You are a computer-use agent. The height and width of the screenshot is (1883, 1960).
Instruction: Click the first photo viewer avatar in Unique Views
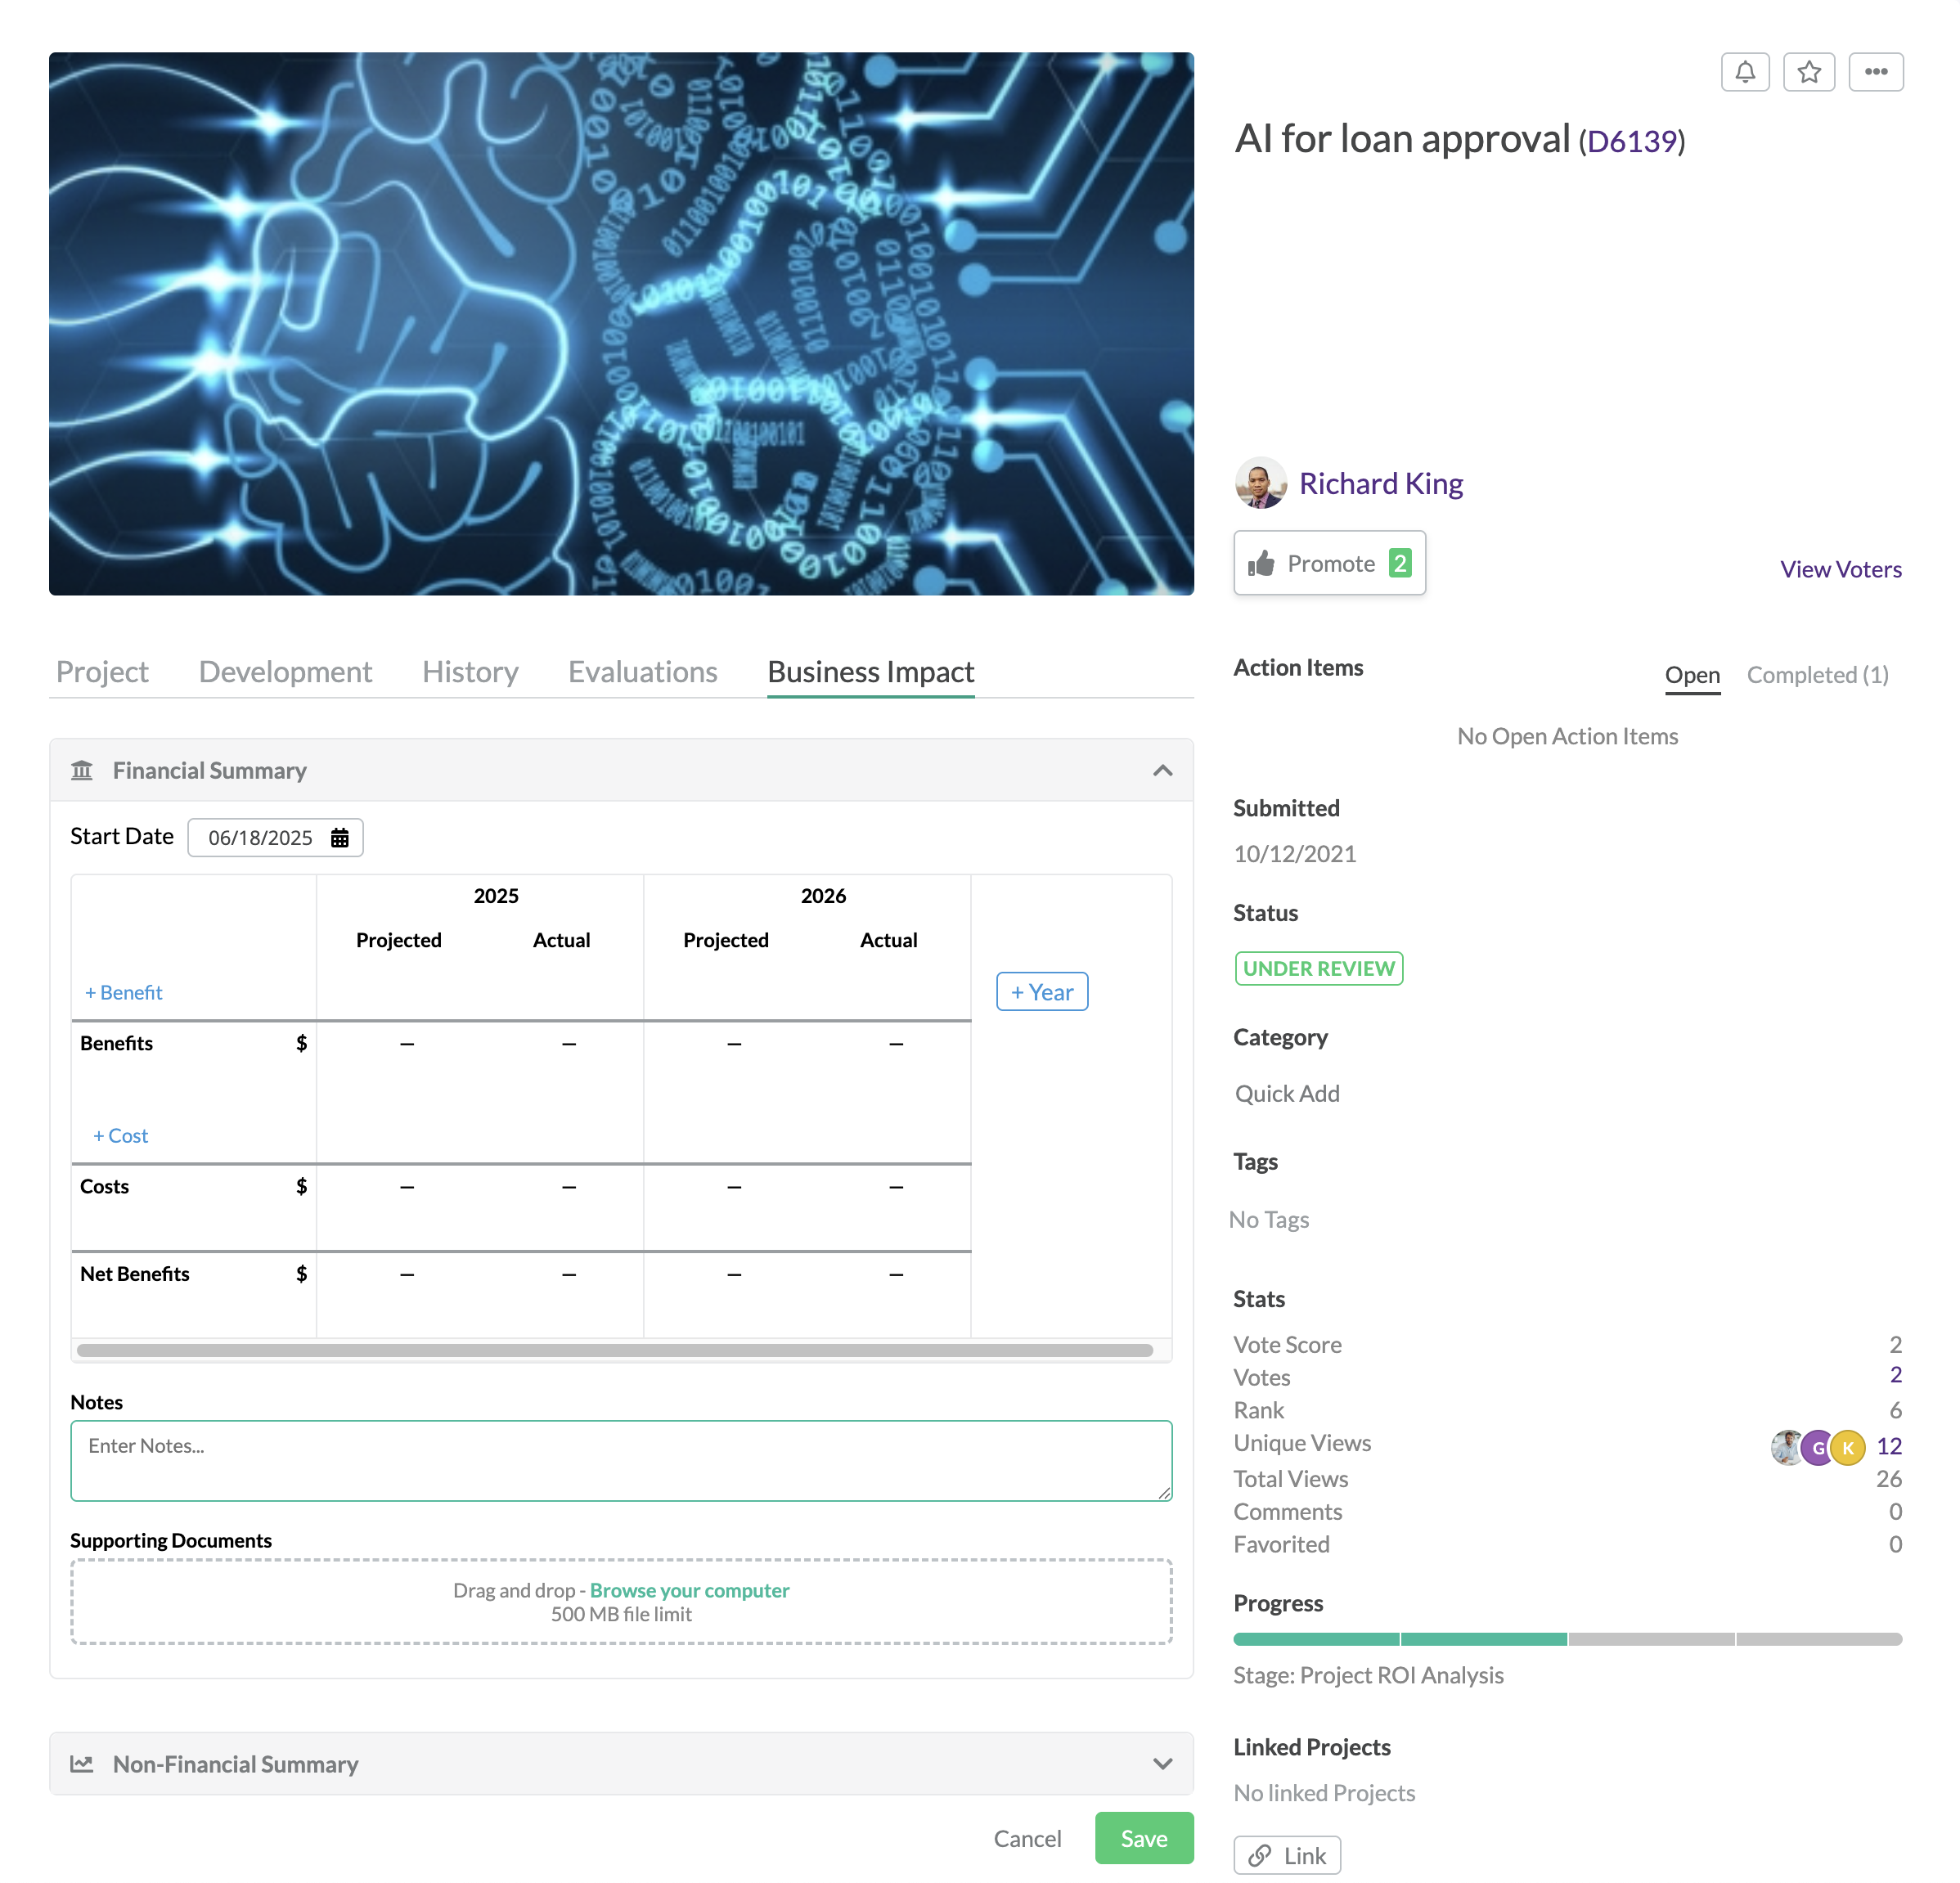pos(1787,1447)
